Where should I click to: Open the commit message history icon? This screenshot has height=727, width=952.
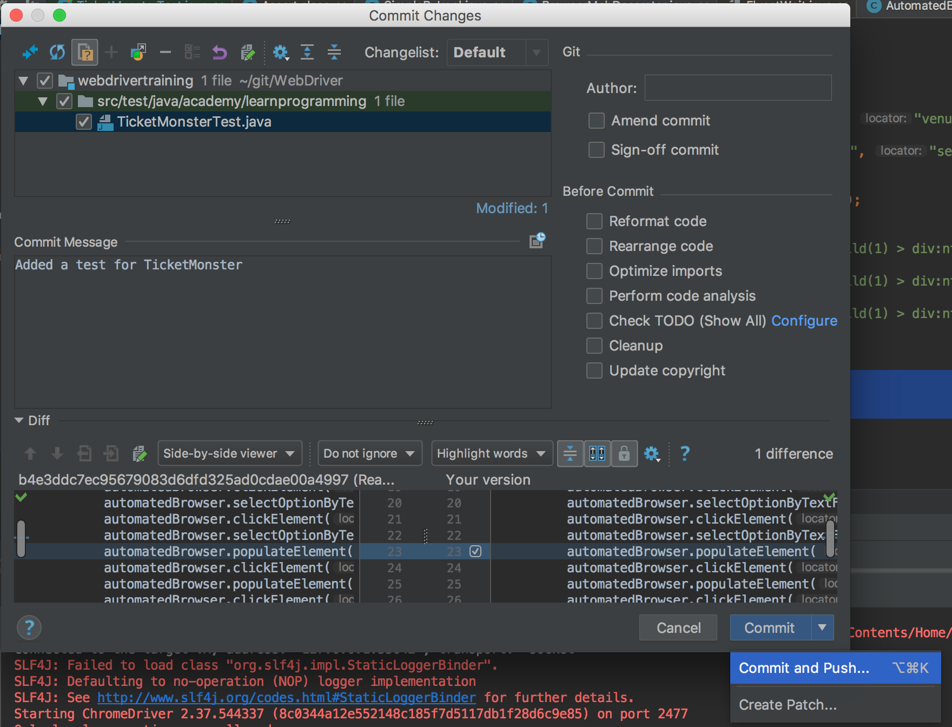(537, 241)
